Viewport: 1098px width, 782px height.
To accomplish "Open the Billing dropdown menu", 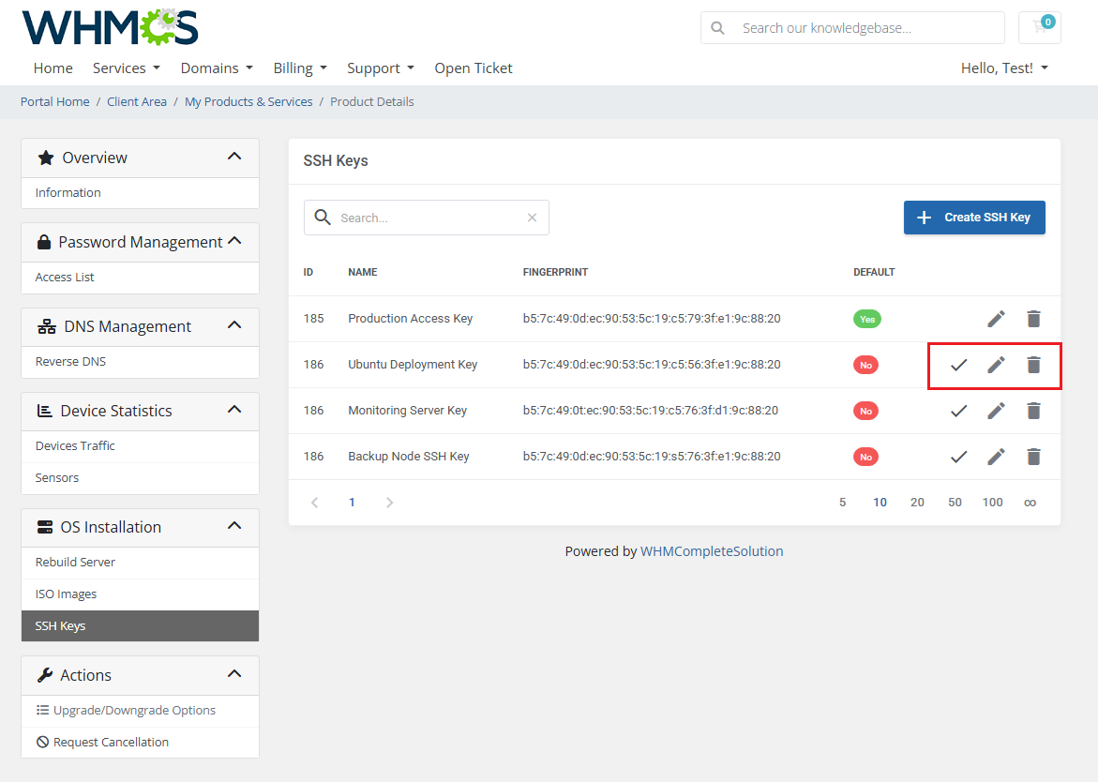I will [x=300, y=68].
